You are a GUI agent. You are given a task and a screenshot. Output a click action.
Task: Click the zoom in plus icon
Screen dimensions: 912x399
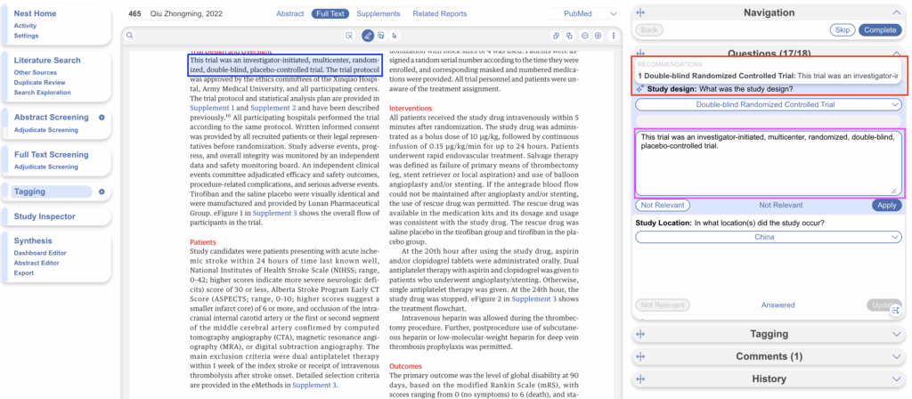click(598, 36)
